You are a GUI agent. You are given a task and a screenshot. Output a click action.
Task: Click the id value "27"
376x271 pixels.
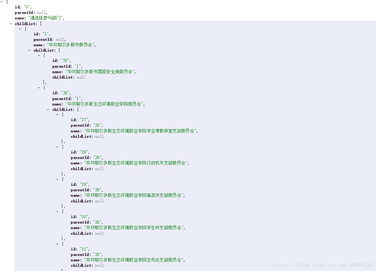point(84,120)
